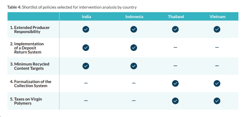This screenshot has width=247, height=117.
Task: Click the Taxes on Virgin Polymers row label
Action: tap(26, 101)
